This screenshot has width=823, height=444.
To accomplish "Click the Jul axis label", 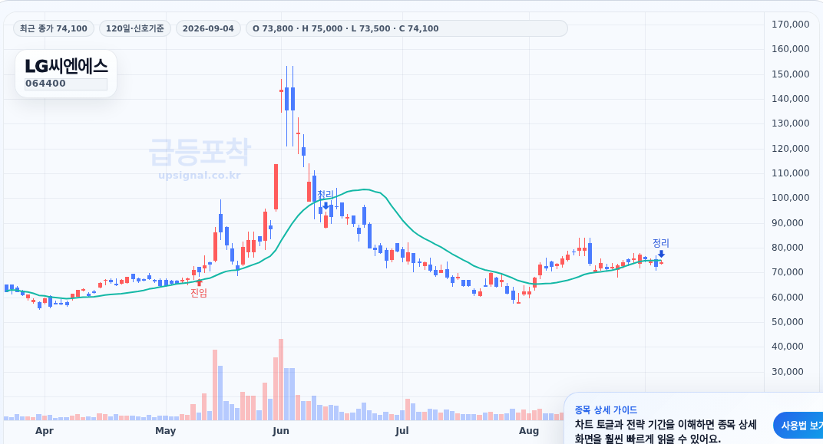I will click(402, 431).
